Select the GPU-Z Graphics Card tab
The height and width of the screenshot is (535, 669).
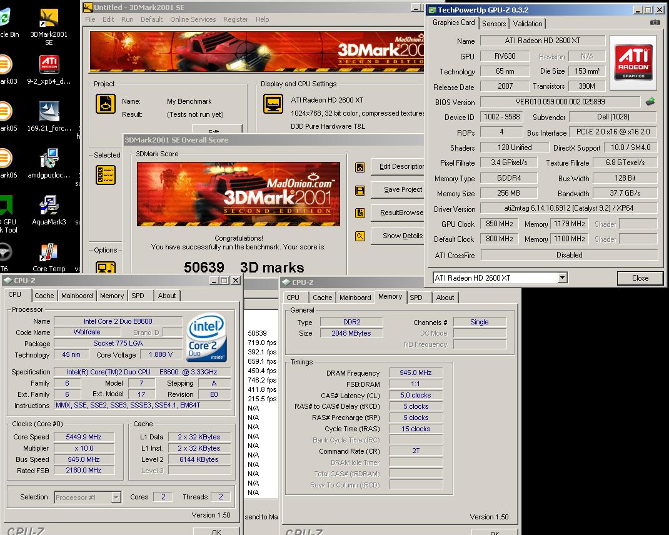(x=453, y=22)
